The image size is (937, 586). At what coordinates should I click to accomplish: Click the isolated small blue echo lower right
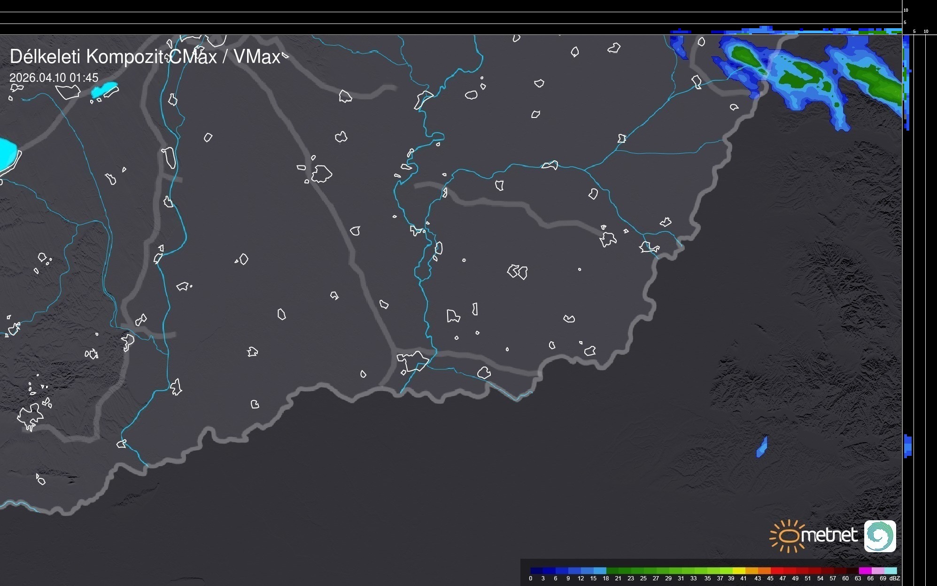(x=762, y=447)
